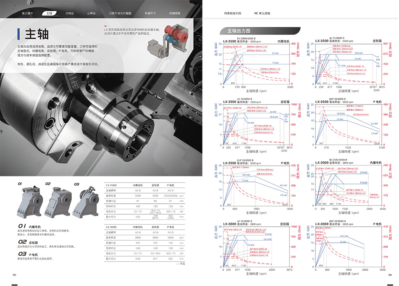Screen dimensions: 399x286
Task: Click the 03 P电机 description heading
Action: coord(30,255)
